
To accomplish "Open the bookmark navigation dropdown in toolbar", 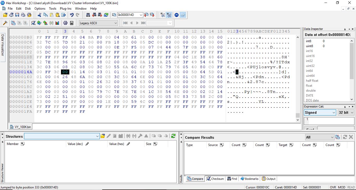I will point(170,23).
